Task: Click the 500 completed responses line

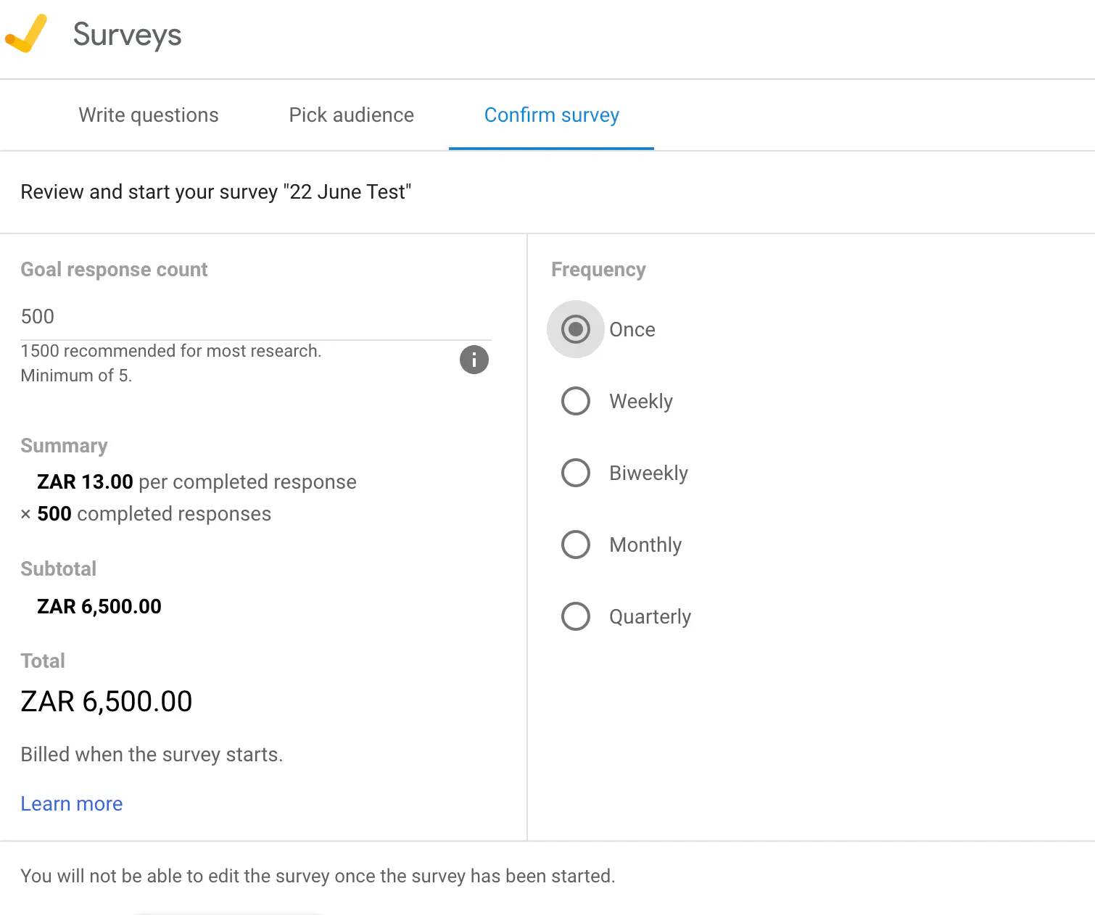Action: pyautogui.click(x=154, y=514)
